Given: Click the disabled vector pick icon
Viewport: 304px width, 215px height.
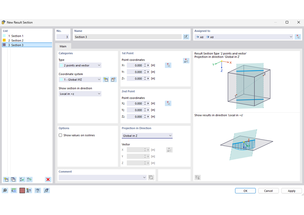Looking at the screenshot, I should click(x=169, y=150).
